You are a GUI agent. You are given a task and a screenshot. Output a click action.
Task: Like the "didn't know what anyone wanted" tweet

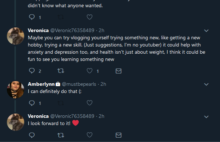pyautogui.click(x=90, y=17)
